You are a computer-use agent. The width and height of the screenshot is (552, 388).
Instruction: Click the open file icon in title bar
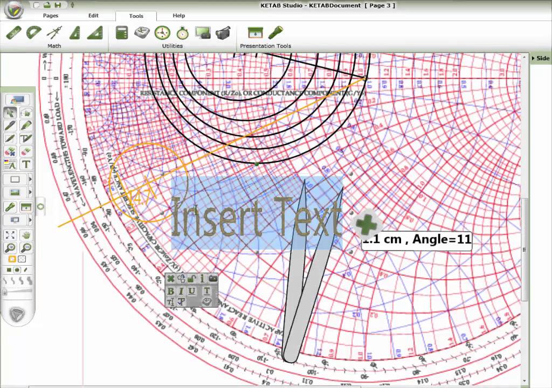(x=47, y=5)
